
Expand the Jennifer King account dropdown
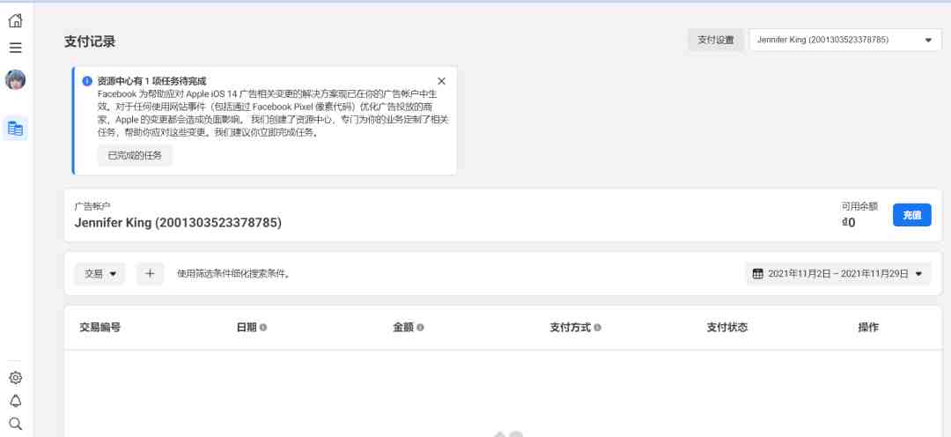[845, 40]
